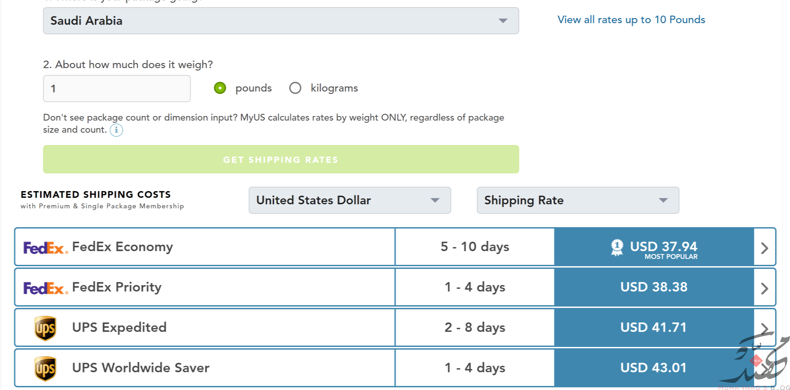Open the United States Dollar currency dropdown

(x=350, y=200)
